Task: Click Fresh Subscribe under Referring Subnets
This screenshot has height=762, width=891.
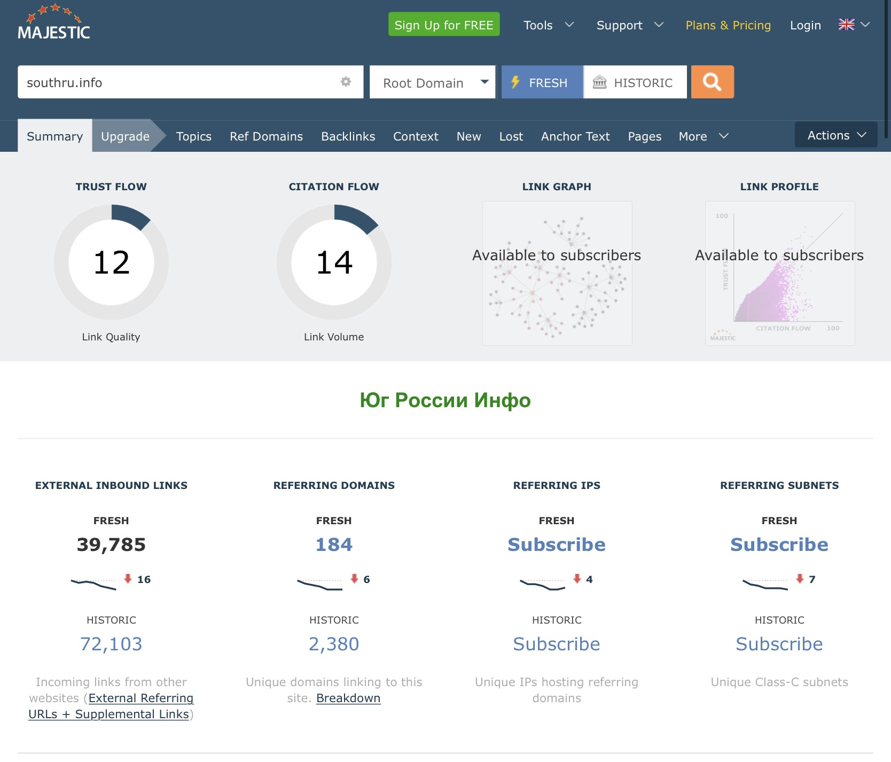Action: pos(779,545)
